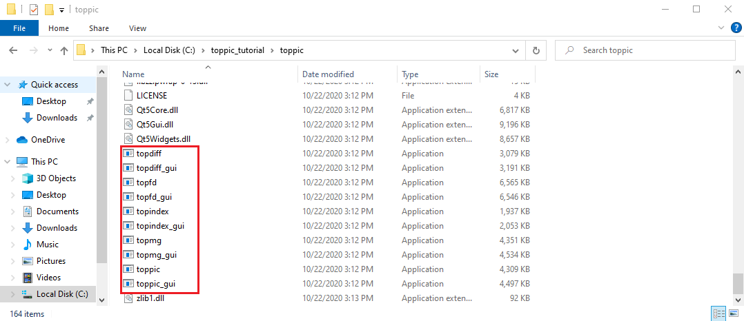
Task: Toggle the details view layout button
Action: coord(720,313)
